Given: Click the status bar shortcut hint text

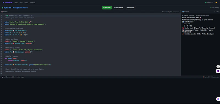Looking at the screenshot, I should pyautogui.click(x=14, y=77).
